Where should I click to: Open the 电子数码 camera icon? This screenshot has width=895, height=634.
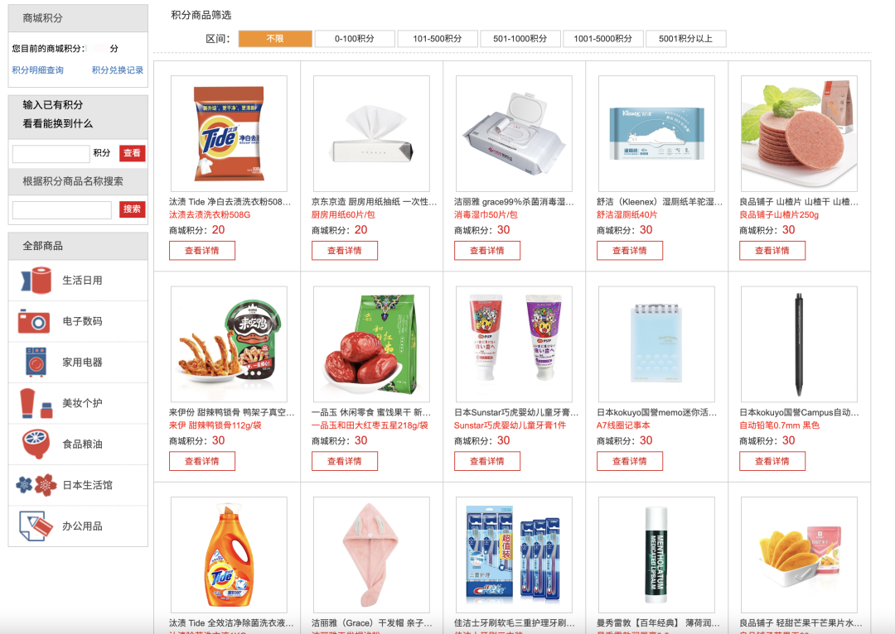coord(34,321)
